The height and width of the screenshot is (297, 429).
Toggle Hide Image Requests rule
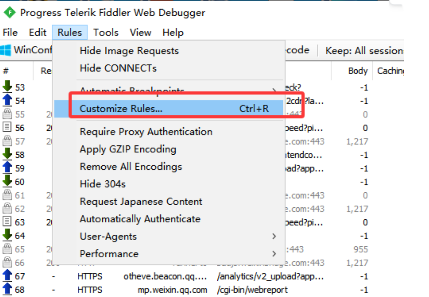tap(168, 51)
